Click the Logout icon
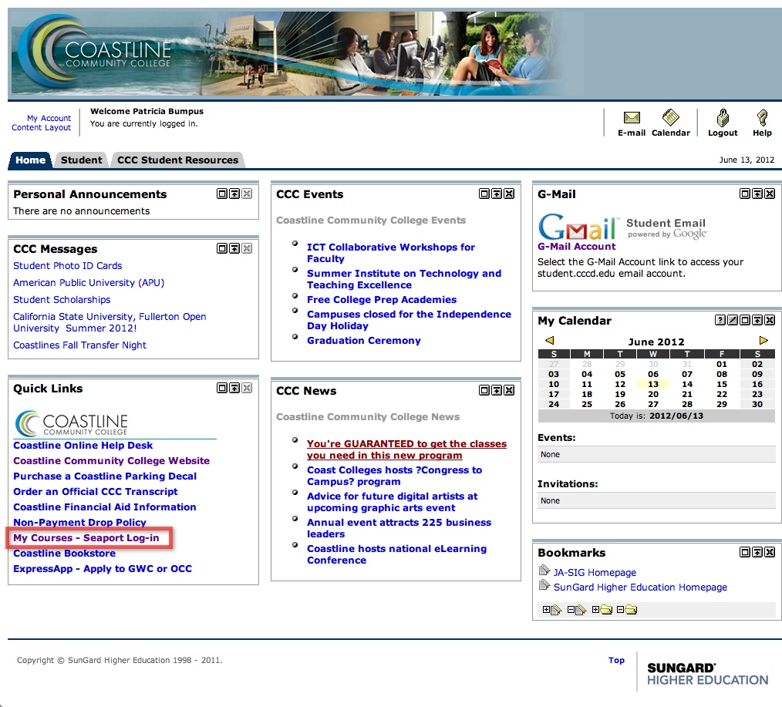Viewport: 782px width, 707px height. (x=722, y=118)
